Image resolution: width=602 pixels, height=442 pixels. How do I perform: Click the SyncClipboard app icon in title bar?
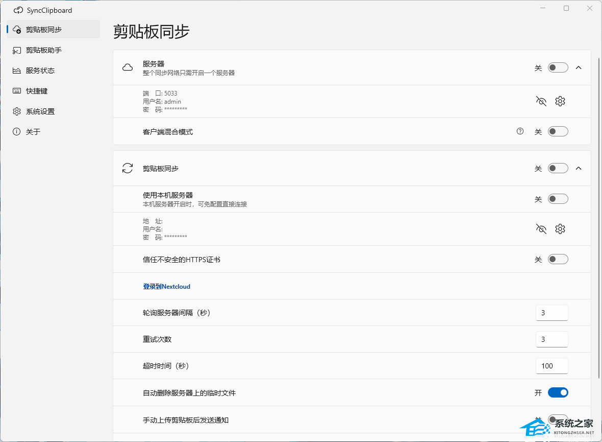[x=18, y=10]
